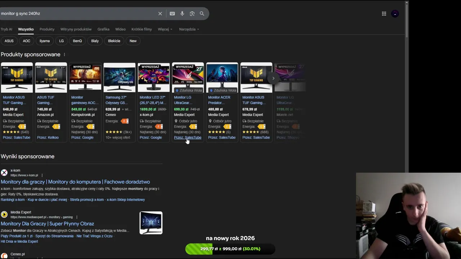The width and height of the screenshot is (461, 259).
Task: Open three-dot menu beside mediaexpert.pl URL
Action: (76, 217)
